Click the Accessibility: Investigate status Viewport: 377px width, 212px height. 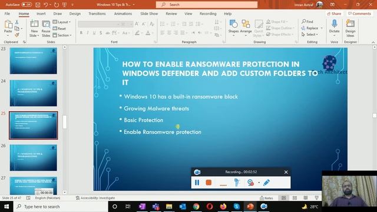pyautogui.click(x=95, y=198)
